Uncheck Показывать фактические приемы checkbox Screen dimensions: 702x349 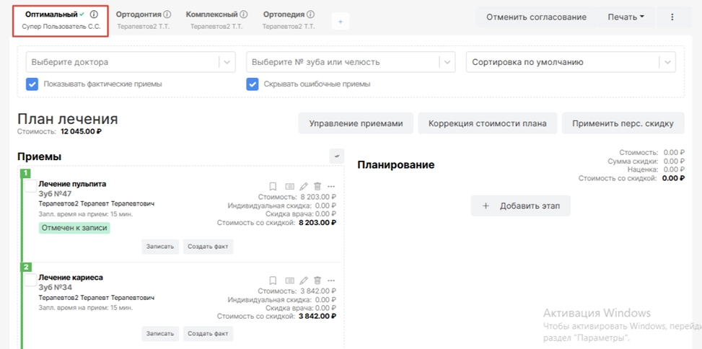click(32, 84)
